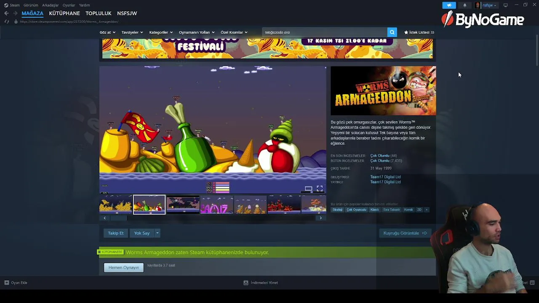Click Kuyruğu Görüntüle button
The image size is (539, 303).
[x=405, y=233]
